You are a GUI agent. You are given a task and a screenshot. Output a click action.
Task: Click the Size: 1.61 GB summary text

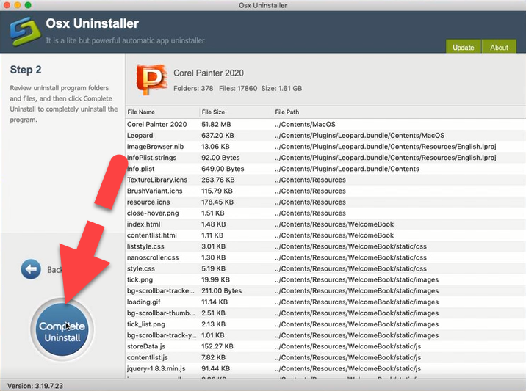coord(281,89)
